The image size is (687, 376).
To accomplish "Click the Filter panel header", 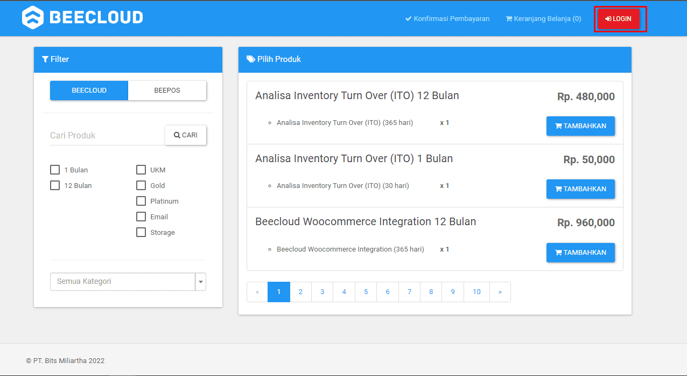I will coord(128,59).
